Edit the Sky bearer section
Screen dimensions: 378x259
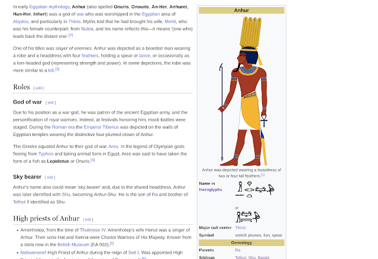[50, 177]
